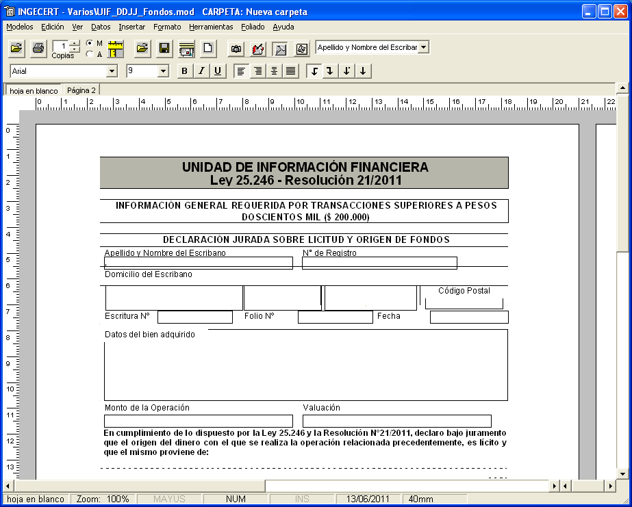Select the center tab stop icon

pos(363,71)
